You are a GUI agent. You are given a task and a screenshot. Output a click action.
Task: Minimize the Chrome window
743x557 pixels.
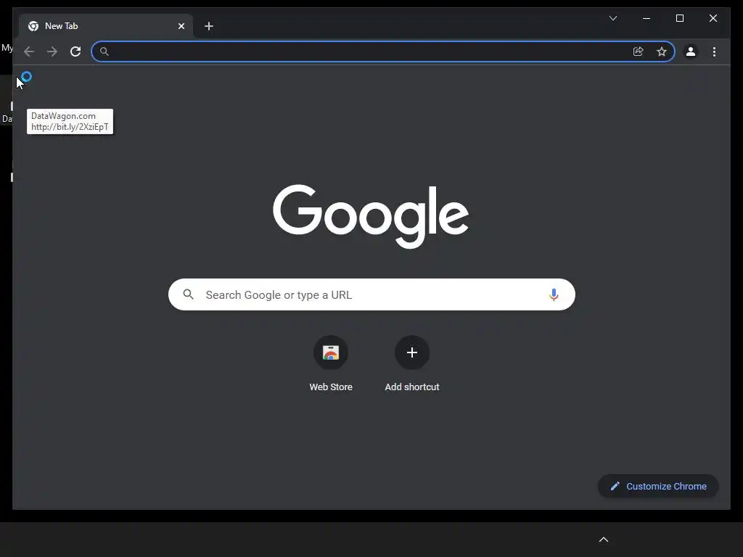pyautogui.click(x=646, y=18)
